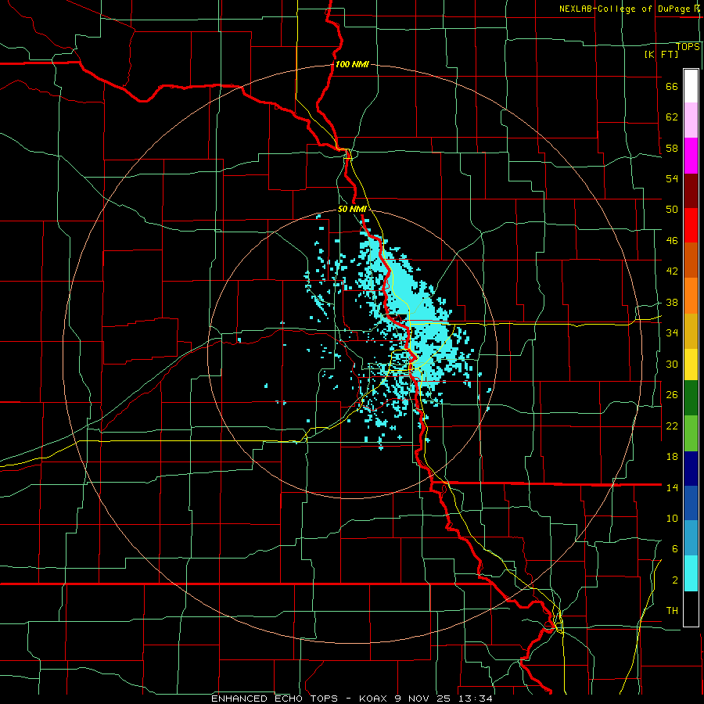Click the dark red (maroon) legend swatch
The image size is (704, 704).
[691, 190]
